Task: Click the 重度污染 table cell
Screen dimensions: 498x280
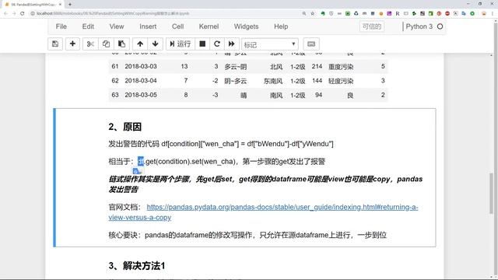Action: coord(341,67)
